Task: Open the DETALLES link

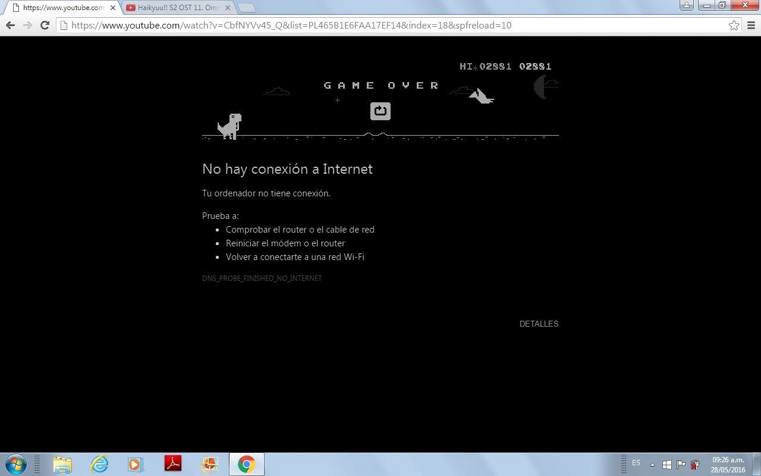Action: 539,324
